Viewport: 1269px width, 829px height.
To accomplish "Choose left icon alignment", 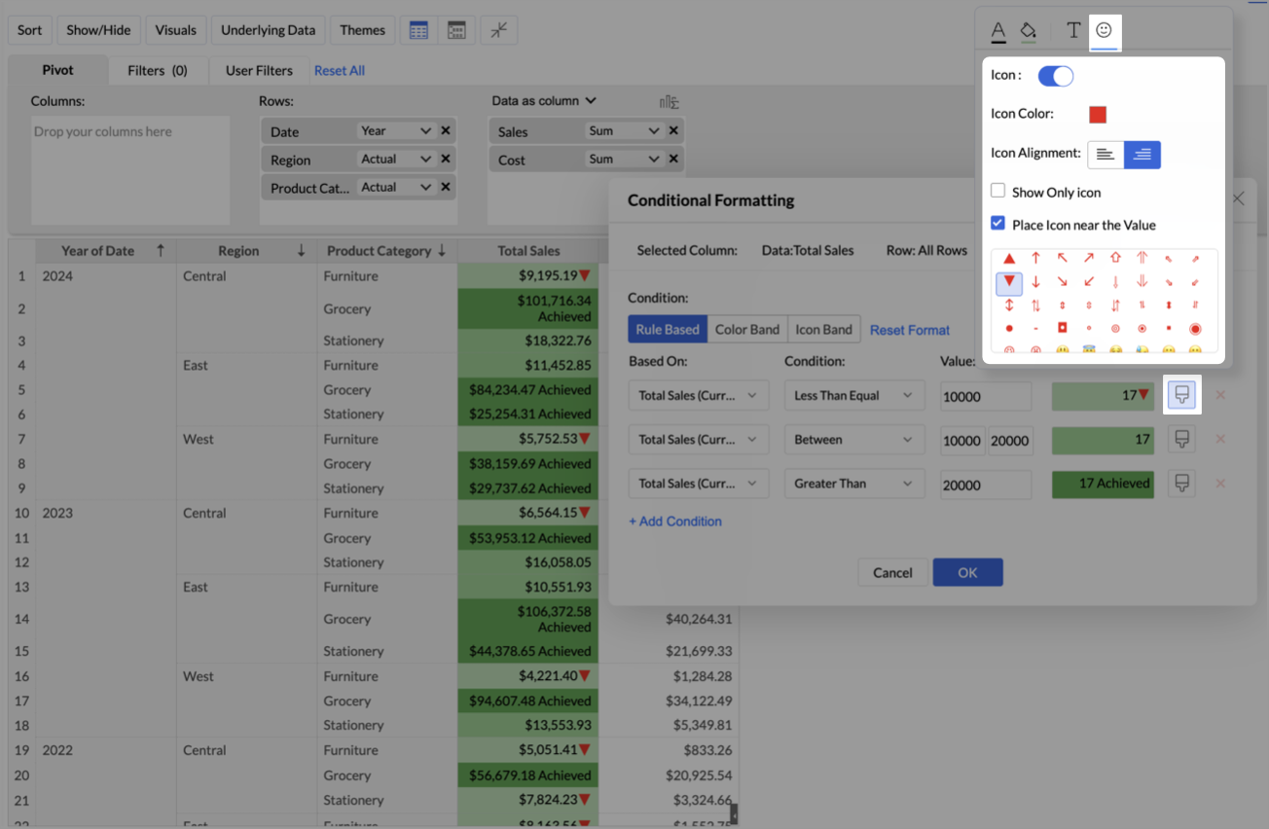I will point(1106,155).
